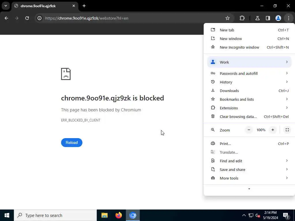Screen dimensions: 295x221
Task: Open Firefox from the taskbar
Action: [x=118, y=215]
